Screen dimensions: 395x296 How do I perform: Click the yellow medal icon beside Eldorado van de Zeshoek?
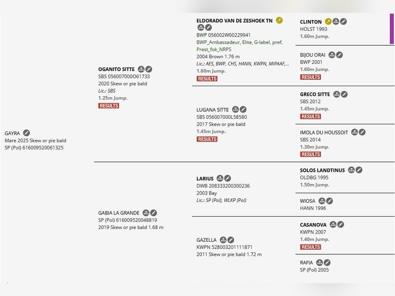click(279, 20)
